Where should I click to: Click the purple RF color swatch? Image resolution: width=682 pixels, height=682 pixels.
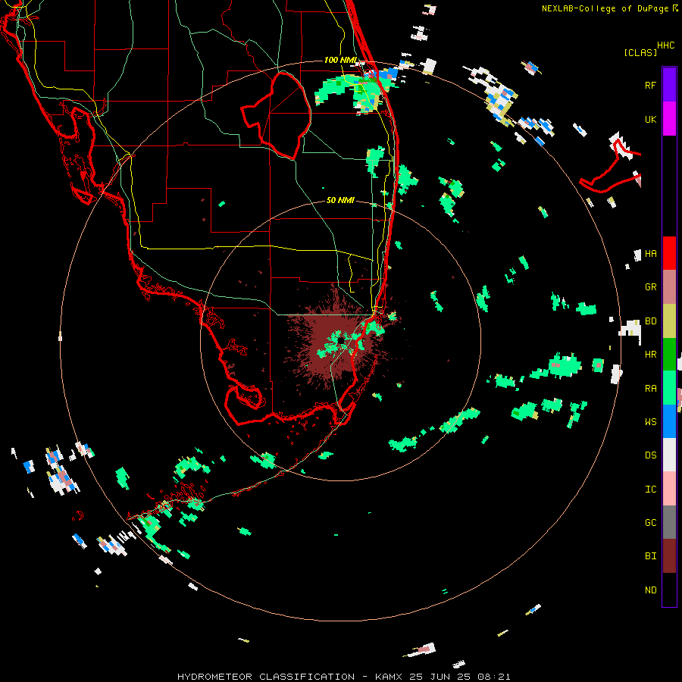[x=669, y=85]
